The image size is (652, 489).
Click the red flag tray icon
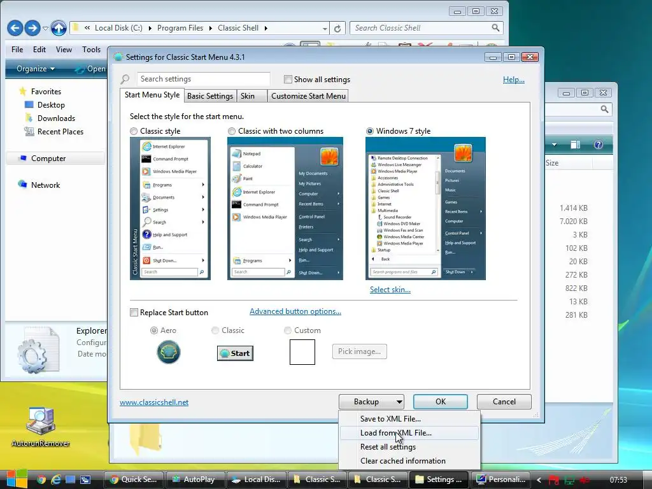tap(553, 480)
